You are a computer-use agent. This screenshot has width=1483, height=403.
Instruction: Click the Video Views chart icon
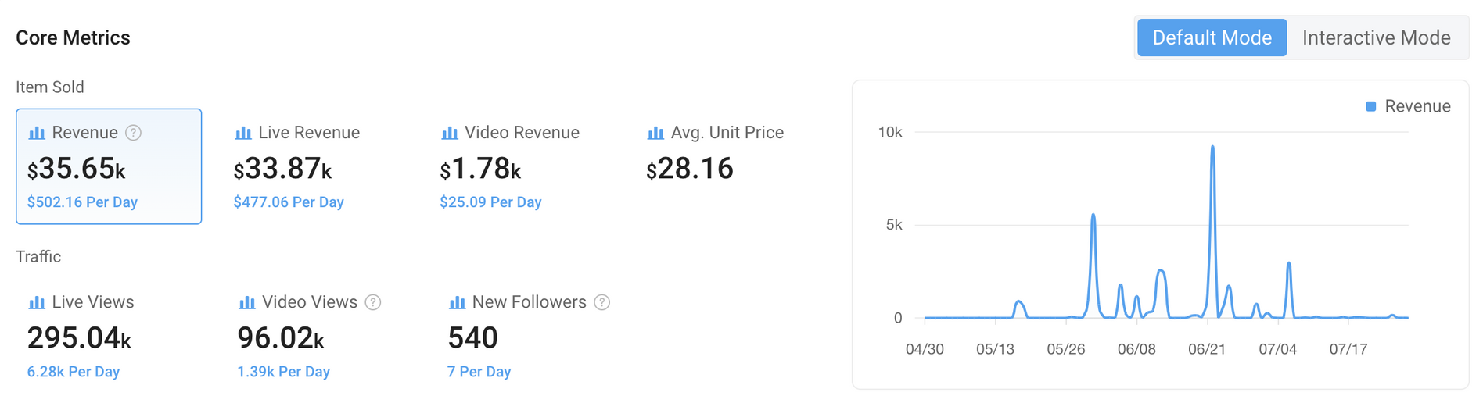(247, 302)
